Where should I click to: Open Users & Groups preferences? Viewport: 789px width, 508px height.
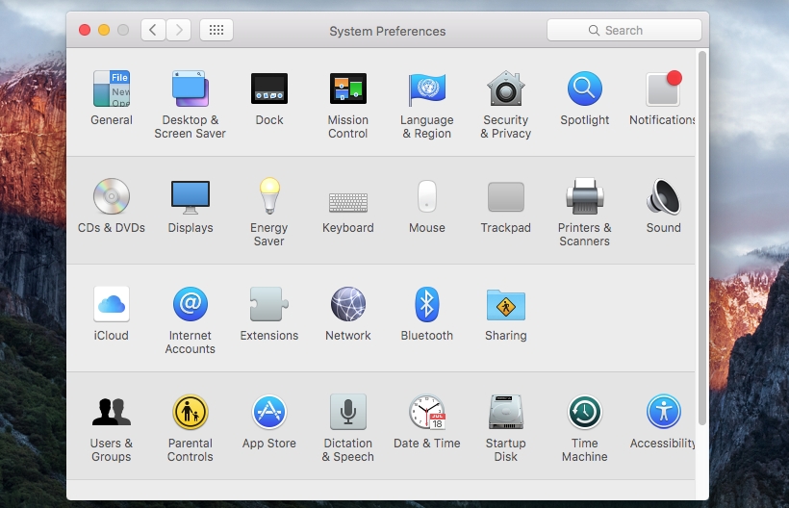pyautogui.click(x=112, y=412)
